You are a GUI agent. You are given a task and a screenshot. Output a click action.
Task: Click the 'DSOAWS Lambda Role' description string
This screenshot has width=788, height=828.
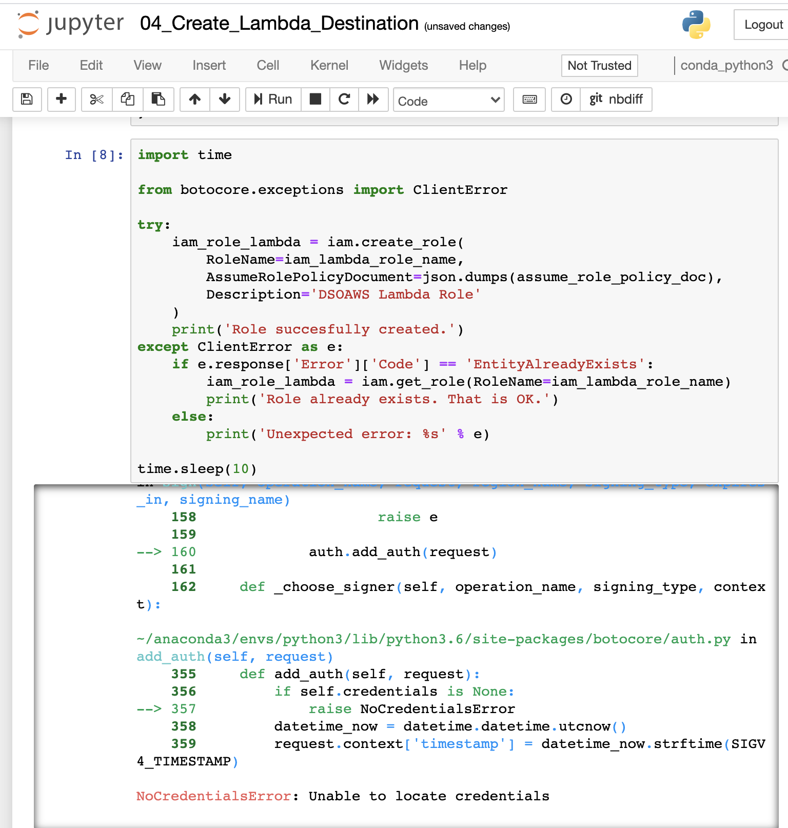(x=396, y=294)
